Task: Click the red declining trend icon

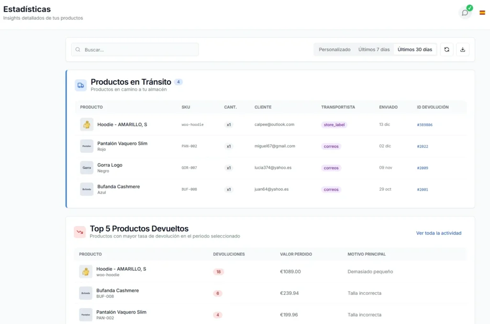Action: pyautogui.click(x=80, y=232)
